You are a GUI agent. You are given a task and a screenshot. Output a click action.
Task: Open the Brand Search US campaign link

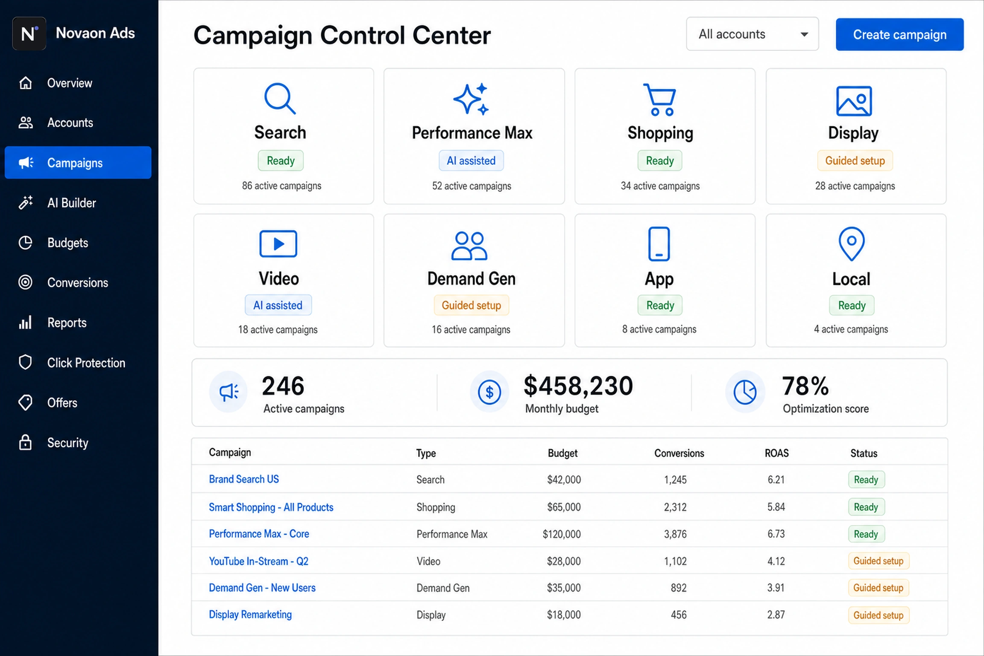click(x=244, y=479)
